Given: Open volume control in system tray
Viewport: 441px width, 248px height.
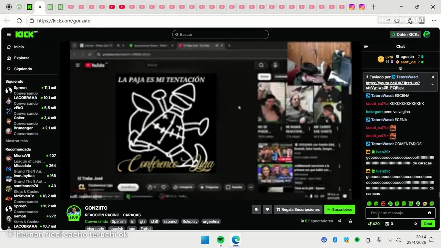Looking at the screenshot, I should 399,240.
